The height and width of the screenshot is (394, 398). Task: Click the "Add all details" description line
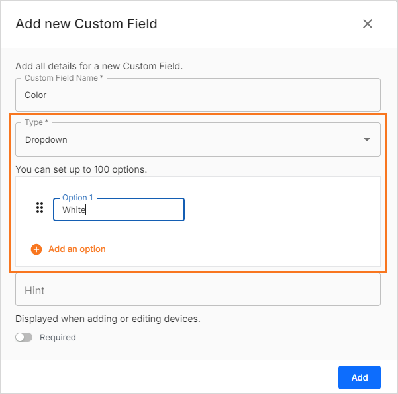pos(99,66)
